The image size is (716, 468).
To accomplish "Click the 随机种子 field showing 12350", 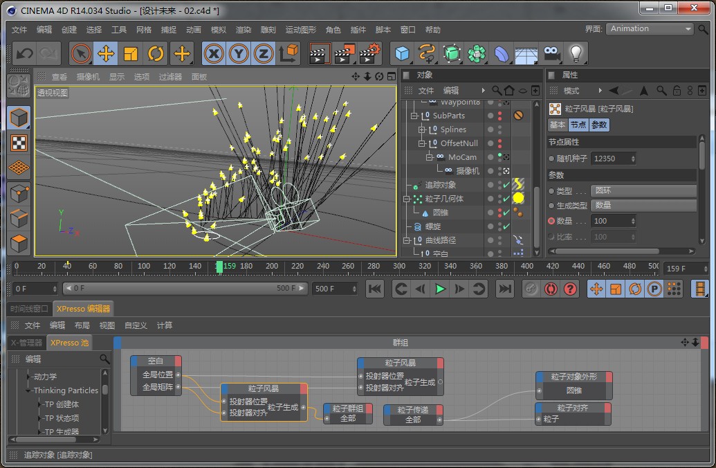I will 613,159.
